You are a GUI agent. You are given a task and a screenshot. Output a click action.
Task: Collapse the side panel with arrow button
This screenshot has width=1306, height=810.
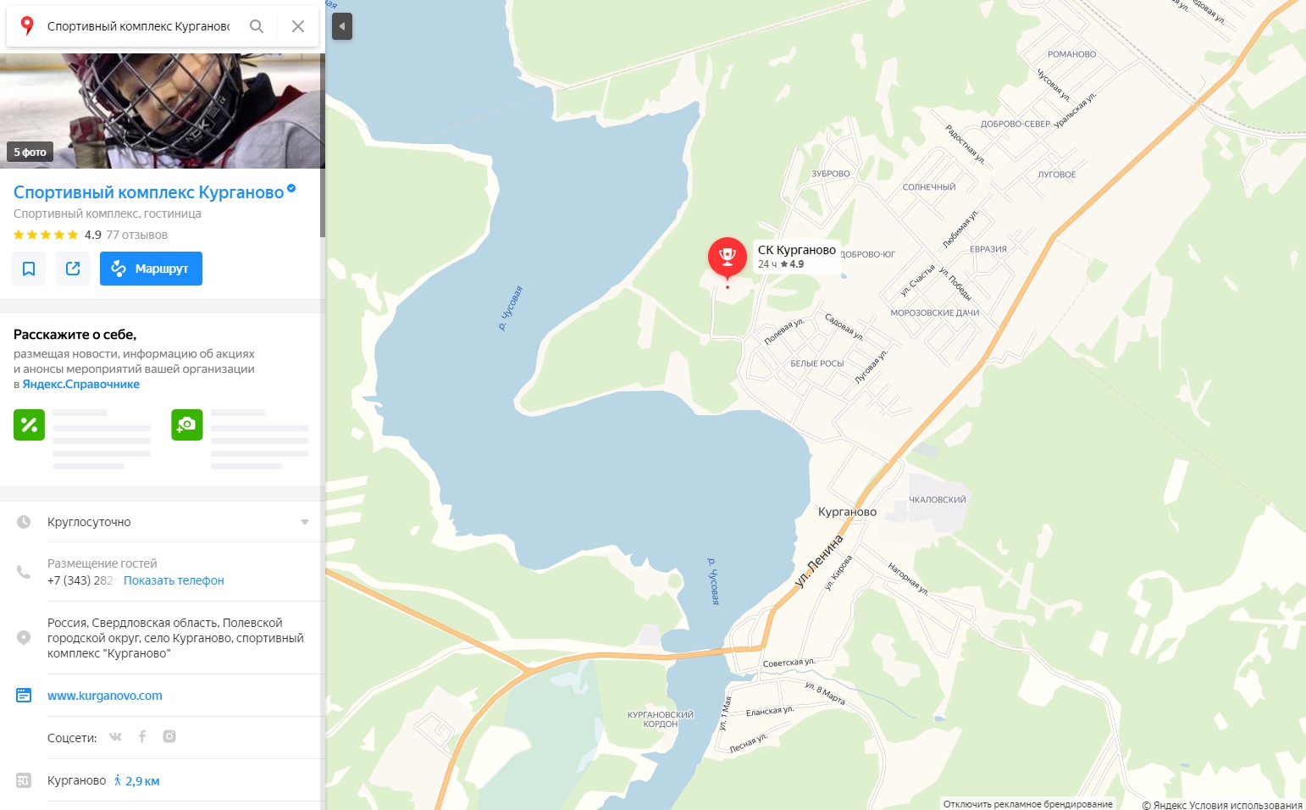click(x=341, y=26)
